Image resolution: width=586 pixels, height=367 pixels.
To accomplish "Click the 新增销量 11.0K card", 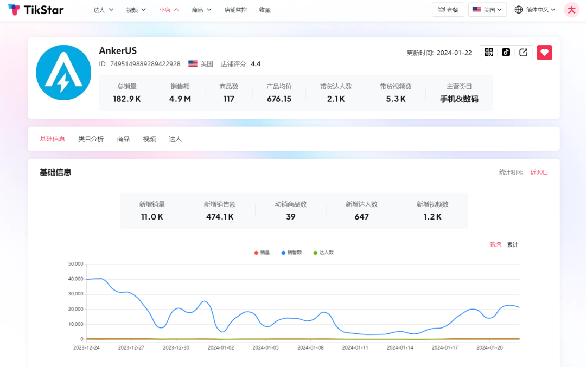I will click(152, 210).
